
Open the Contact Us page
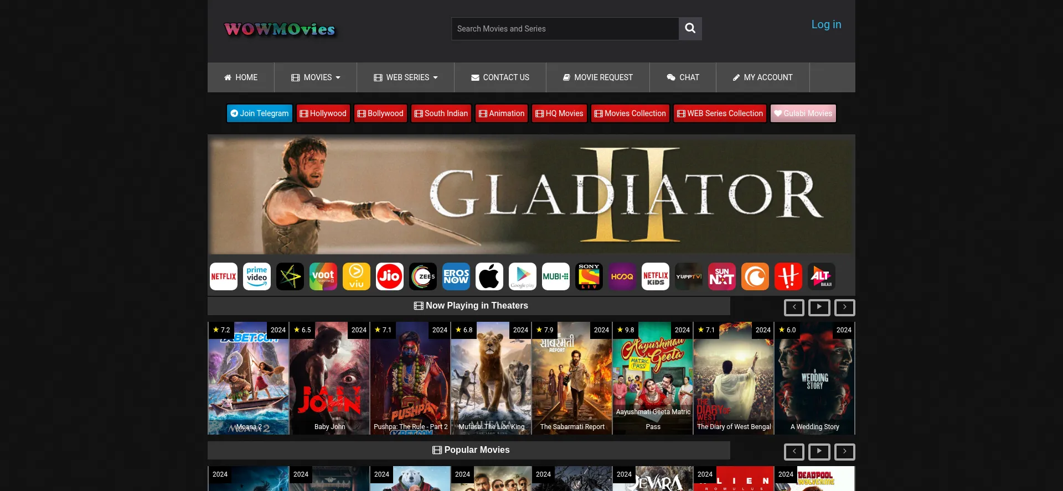[500, 77]
